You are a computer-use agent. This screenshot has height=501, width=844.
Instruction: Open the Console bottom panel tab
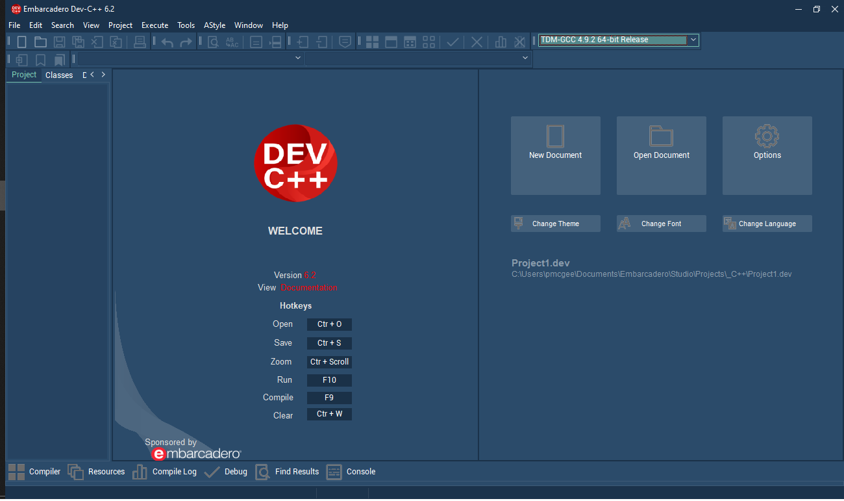351,472
